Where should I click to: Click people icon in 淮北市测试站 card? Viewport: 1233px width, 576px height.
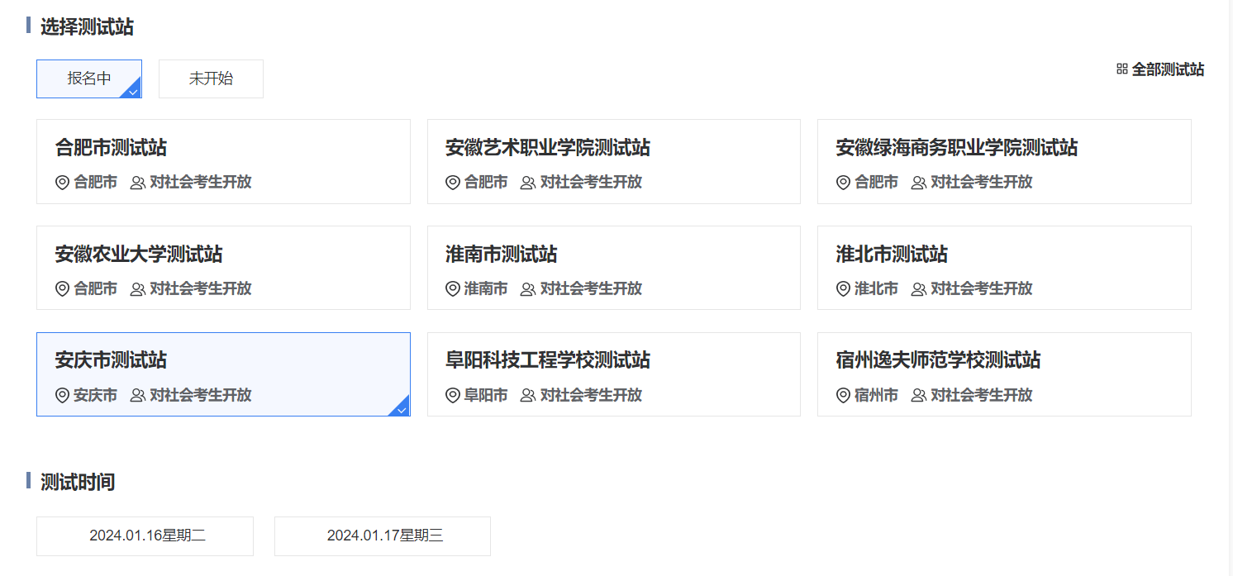click(918, 289)
